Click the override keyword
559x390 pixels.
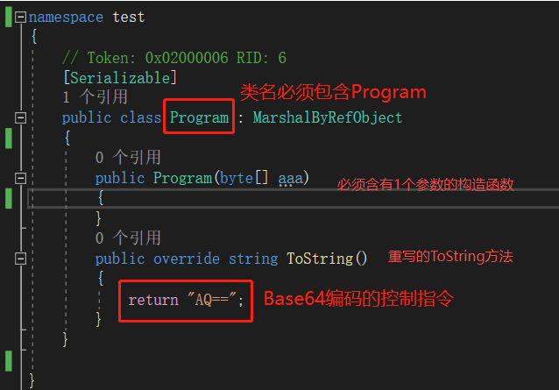pyautogui.click(x=187, y=259)
